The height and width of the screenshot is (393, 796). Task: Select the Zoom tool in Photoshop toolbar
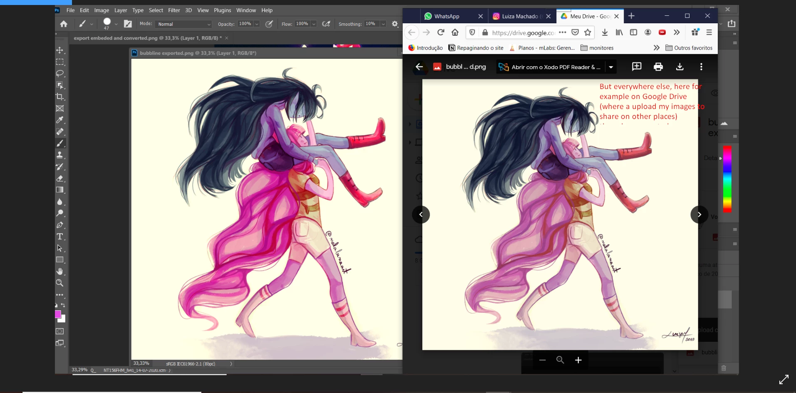click(x=60, y=283)
